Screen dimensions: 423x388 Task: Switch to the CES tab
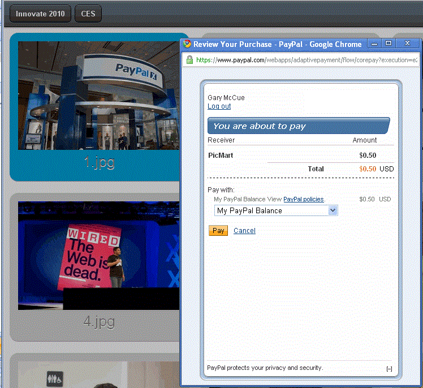pos(88,14)
